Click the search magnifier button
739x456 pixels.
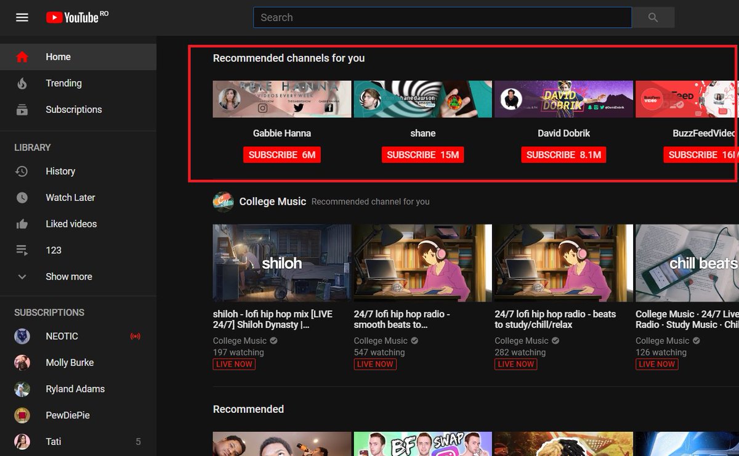point(653,17)
